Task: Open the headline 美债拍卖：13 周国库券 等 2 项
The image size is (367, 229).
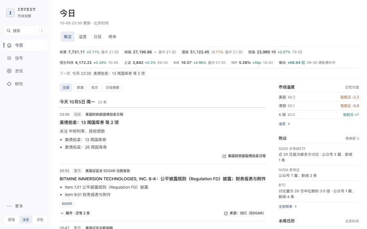Action: (89, 123)
